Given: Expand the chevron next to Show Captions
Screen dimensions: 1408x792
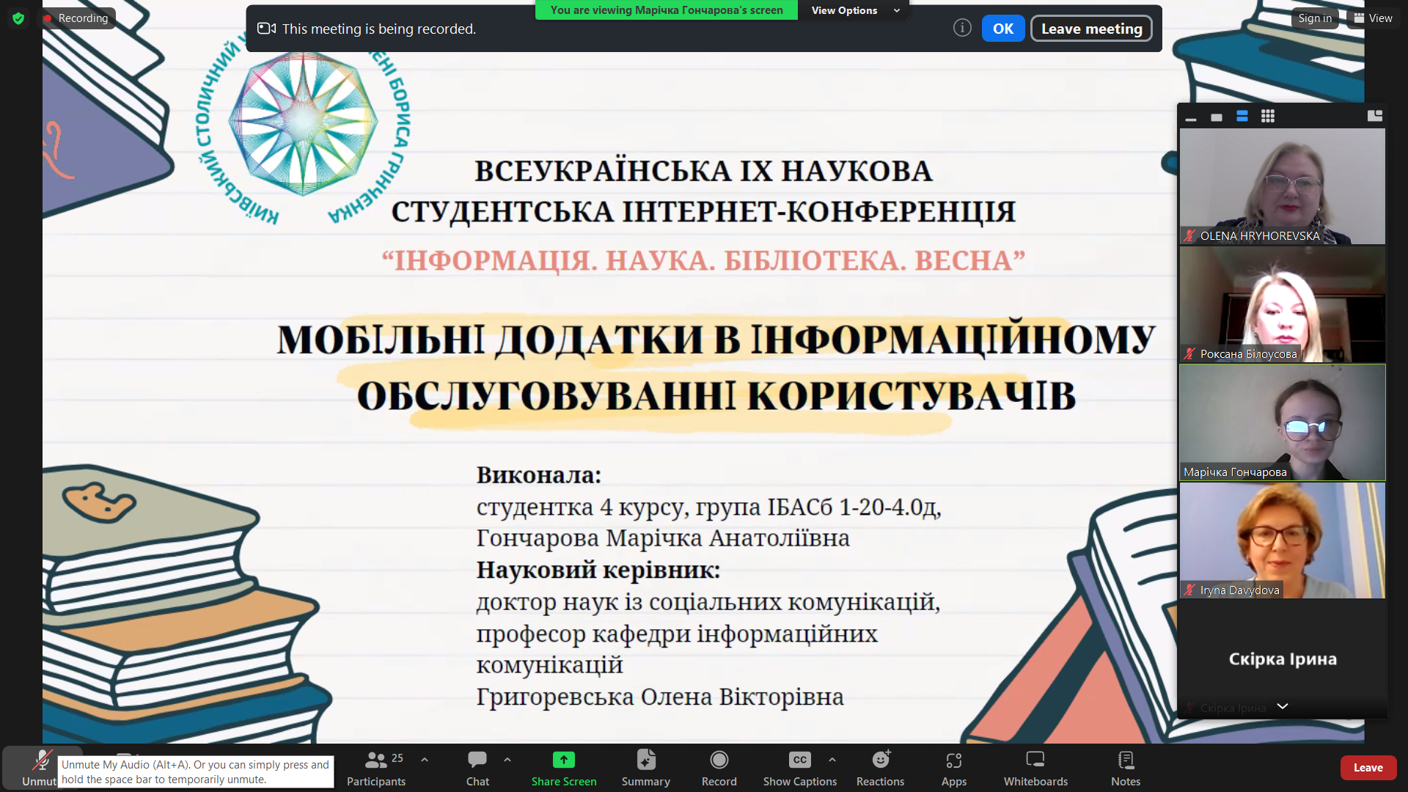Looking at the screenshot, I should [832, 760].
